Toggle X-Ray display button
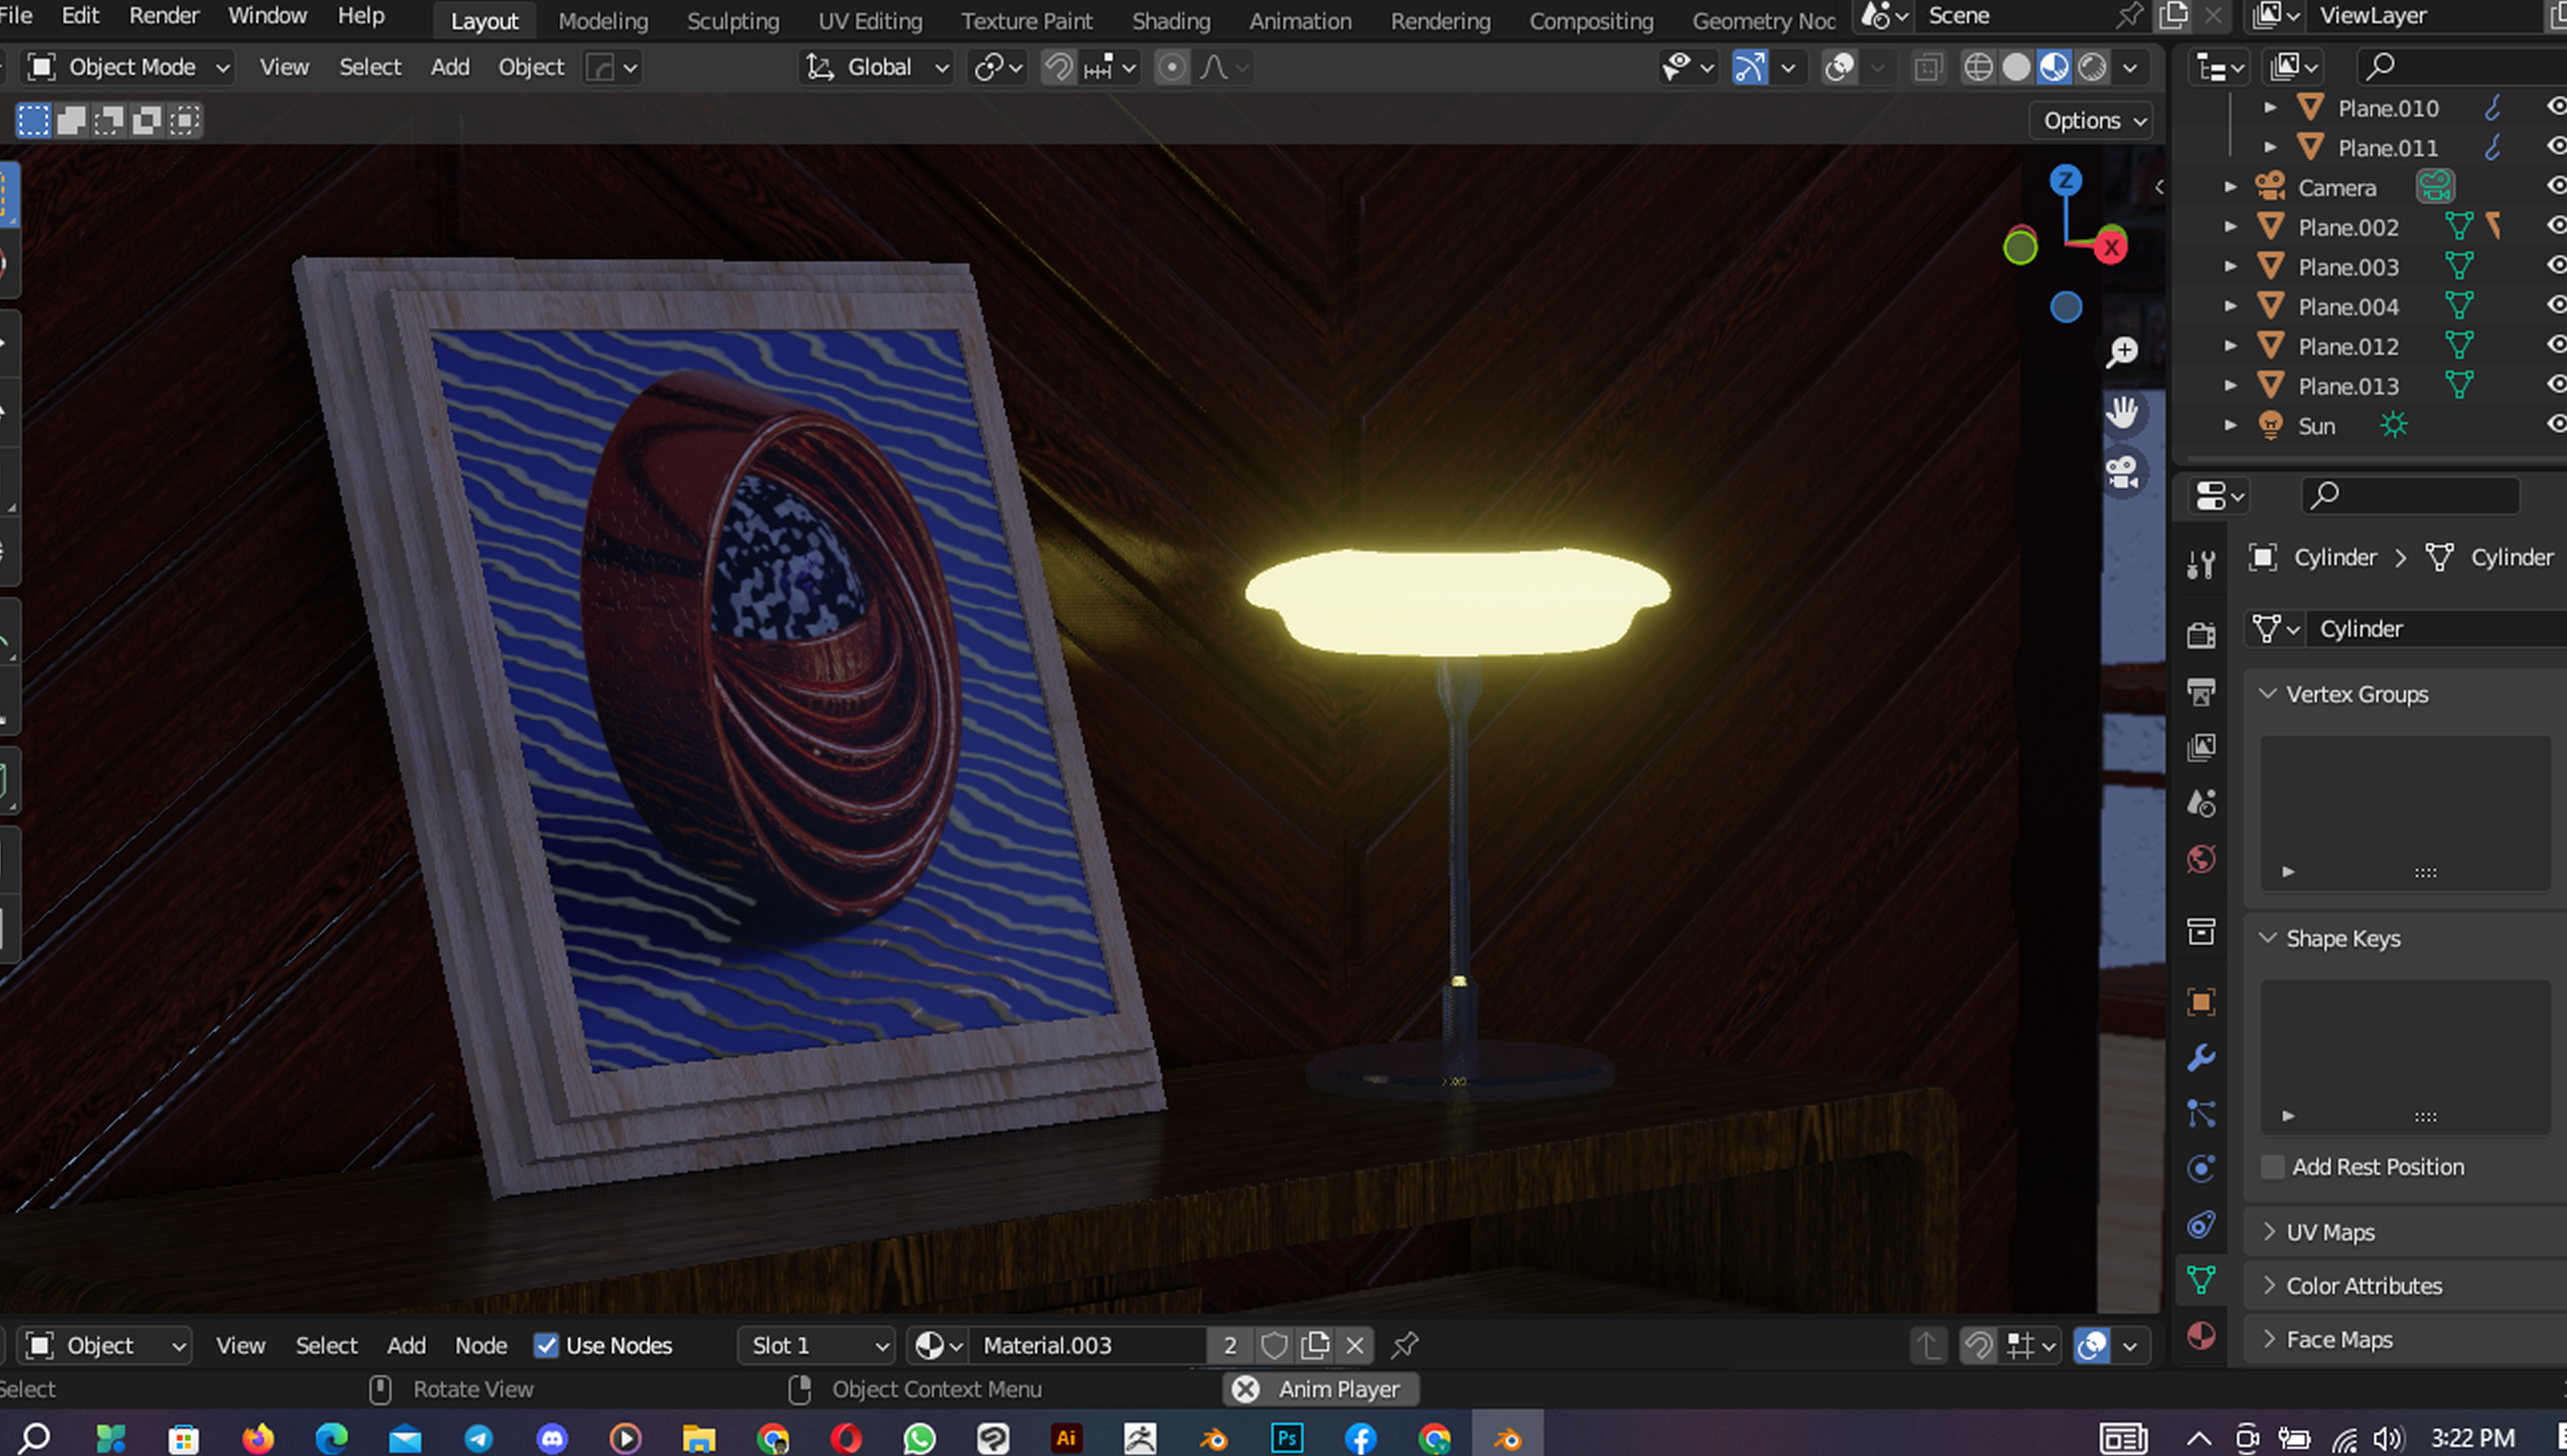The height and width of the screenshot is (1456, 2567). click(x=1929, y=67)
